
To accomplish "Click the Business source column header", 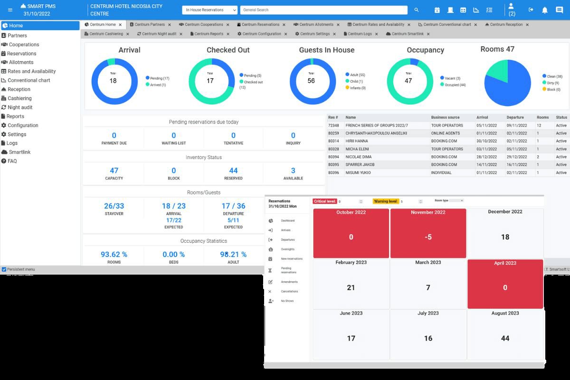I will tap(445, 117).
